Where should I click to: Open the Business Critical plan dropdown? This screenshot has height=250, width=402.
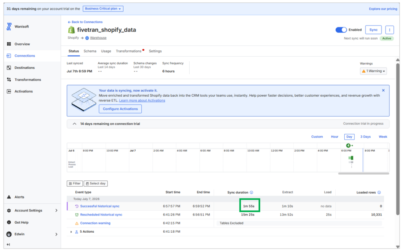tap(103, 9)
